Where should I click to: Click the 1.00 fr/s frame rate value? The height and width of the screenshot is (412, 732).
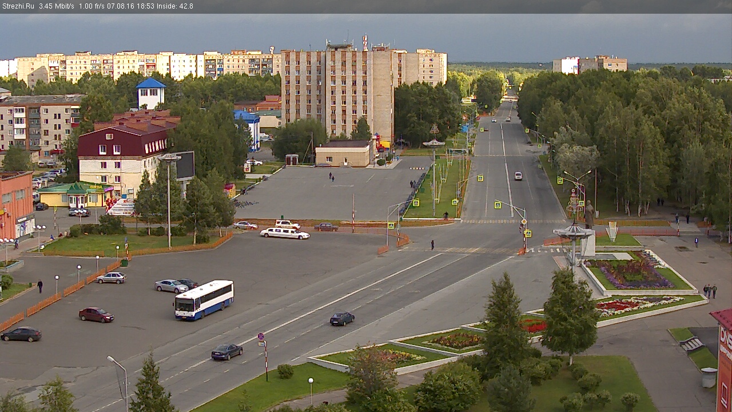pyautogui.click(x=93, y=6)
